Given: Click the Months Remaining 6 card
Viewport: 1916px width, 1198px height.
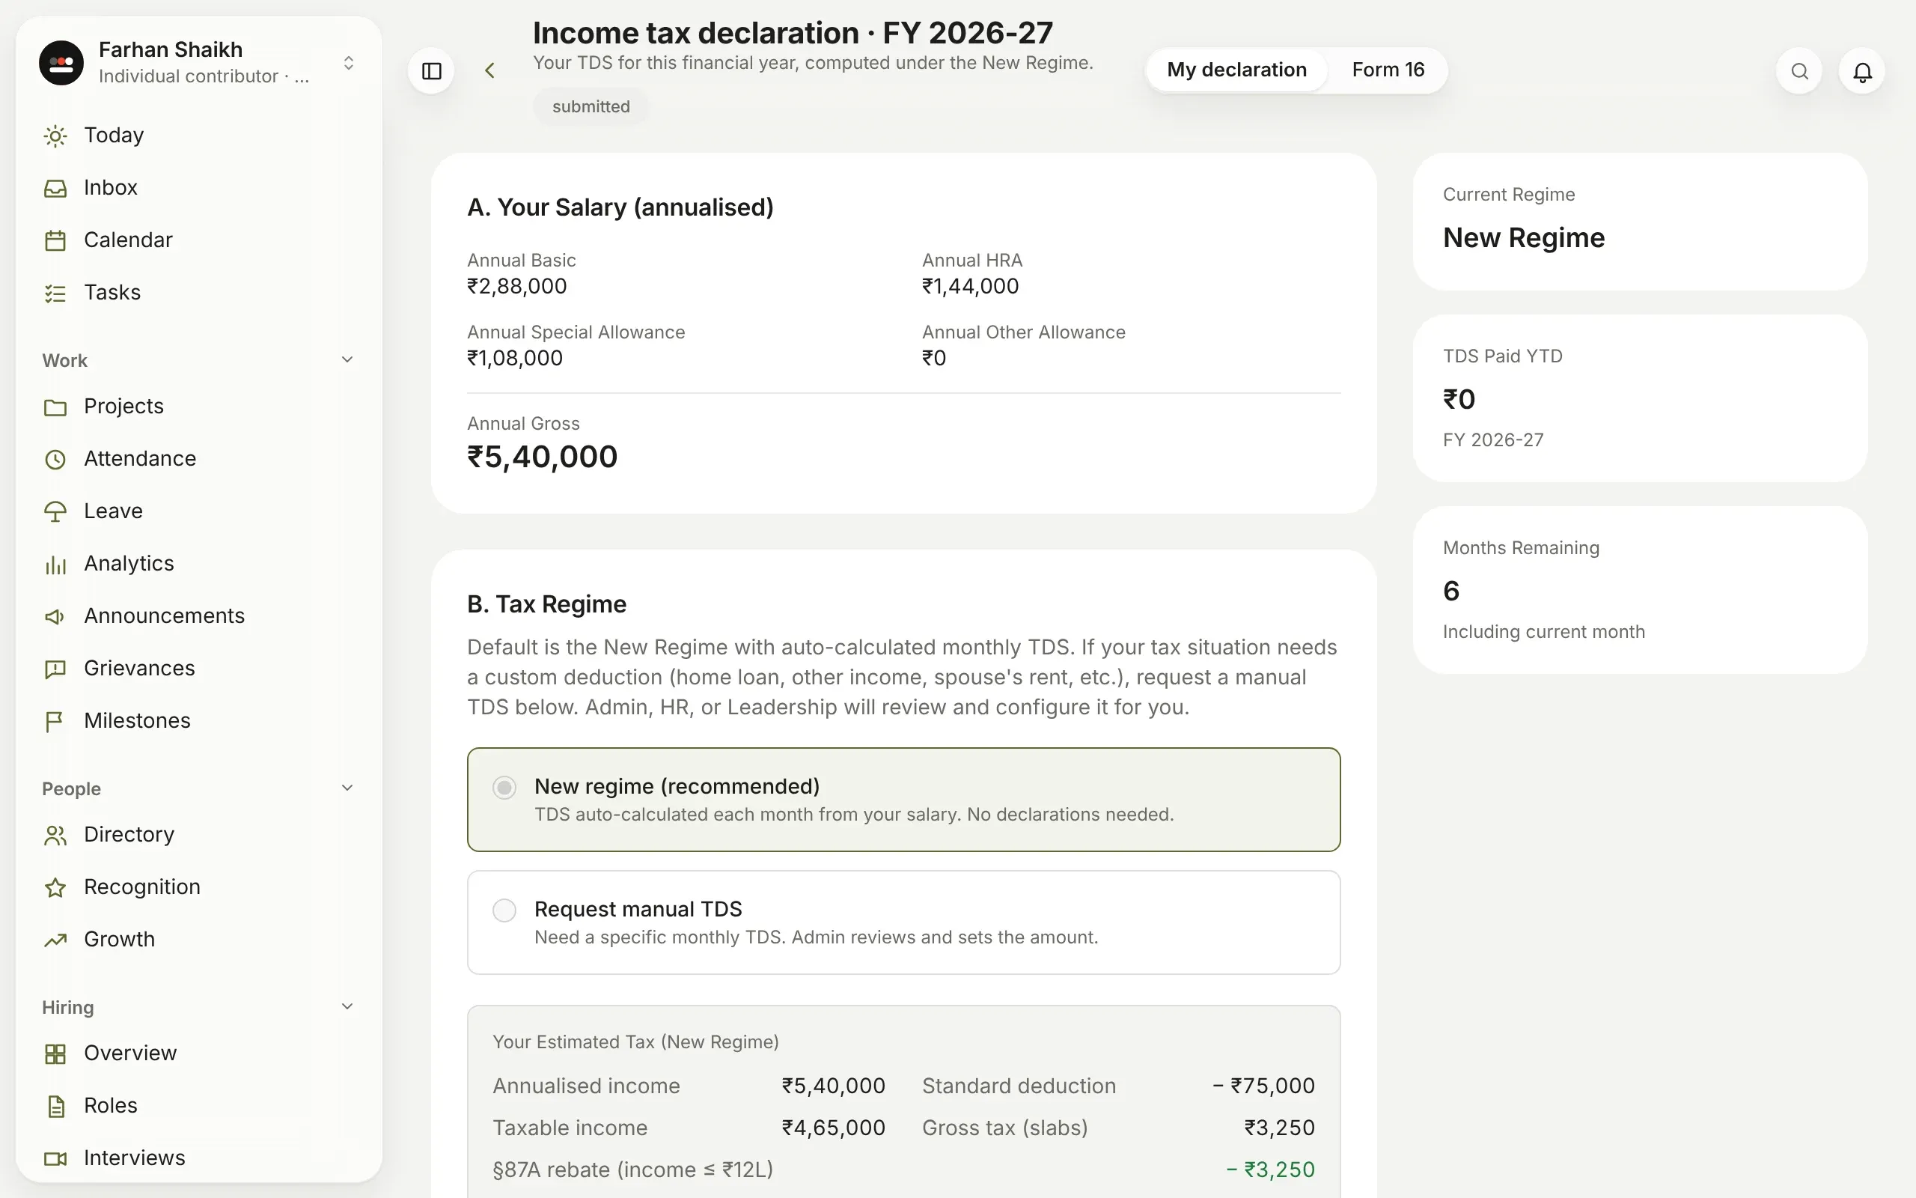Looking at the screenshot, I should 1640,590.
